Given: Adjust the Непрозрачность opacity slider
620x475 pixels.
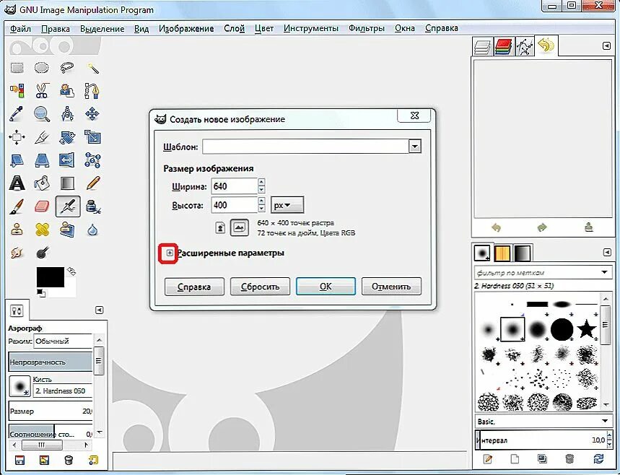Looking at the screenshot, I should pos(50,362).
